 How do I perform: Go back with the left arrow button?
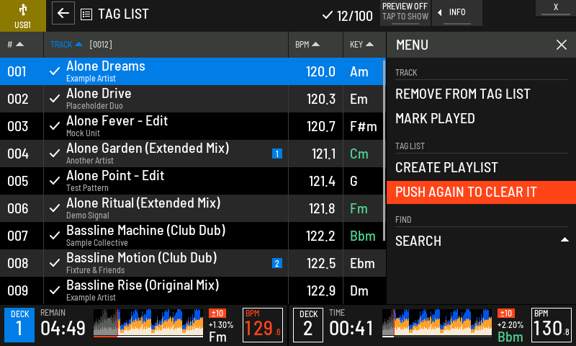click(x=63, y=13)
